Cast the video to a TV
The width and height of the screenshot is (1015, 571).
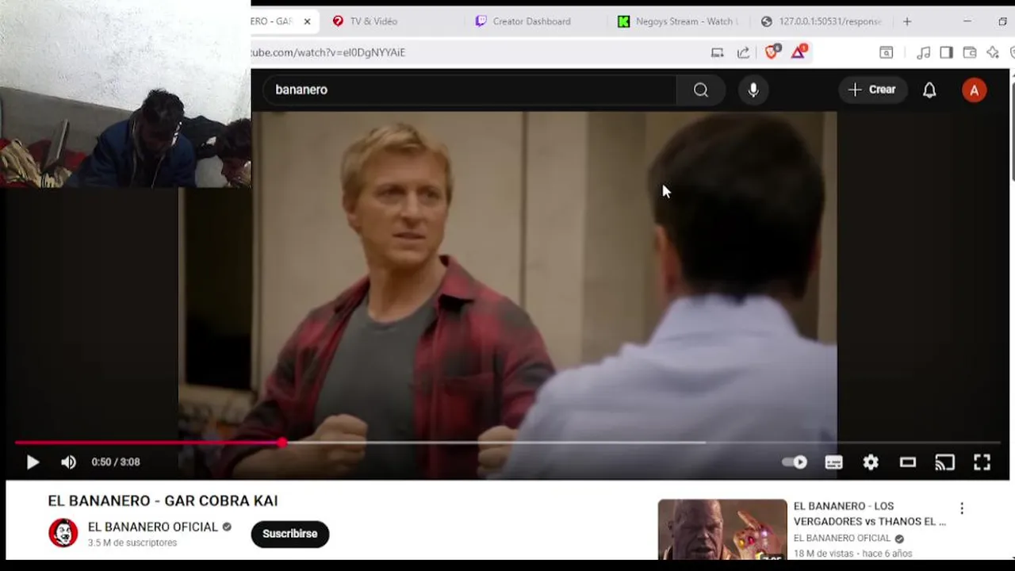coord(944,462)
